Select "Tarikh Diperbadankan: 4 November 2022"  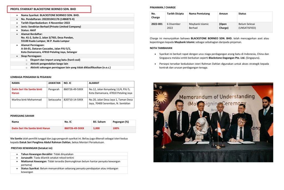[45, 23]
